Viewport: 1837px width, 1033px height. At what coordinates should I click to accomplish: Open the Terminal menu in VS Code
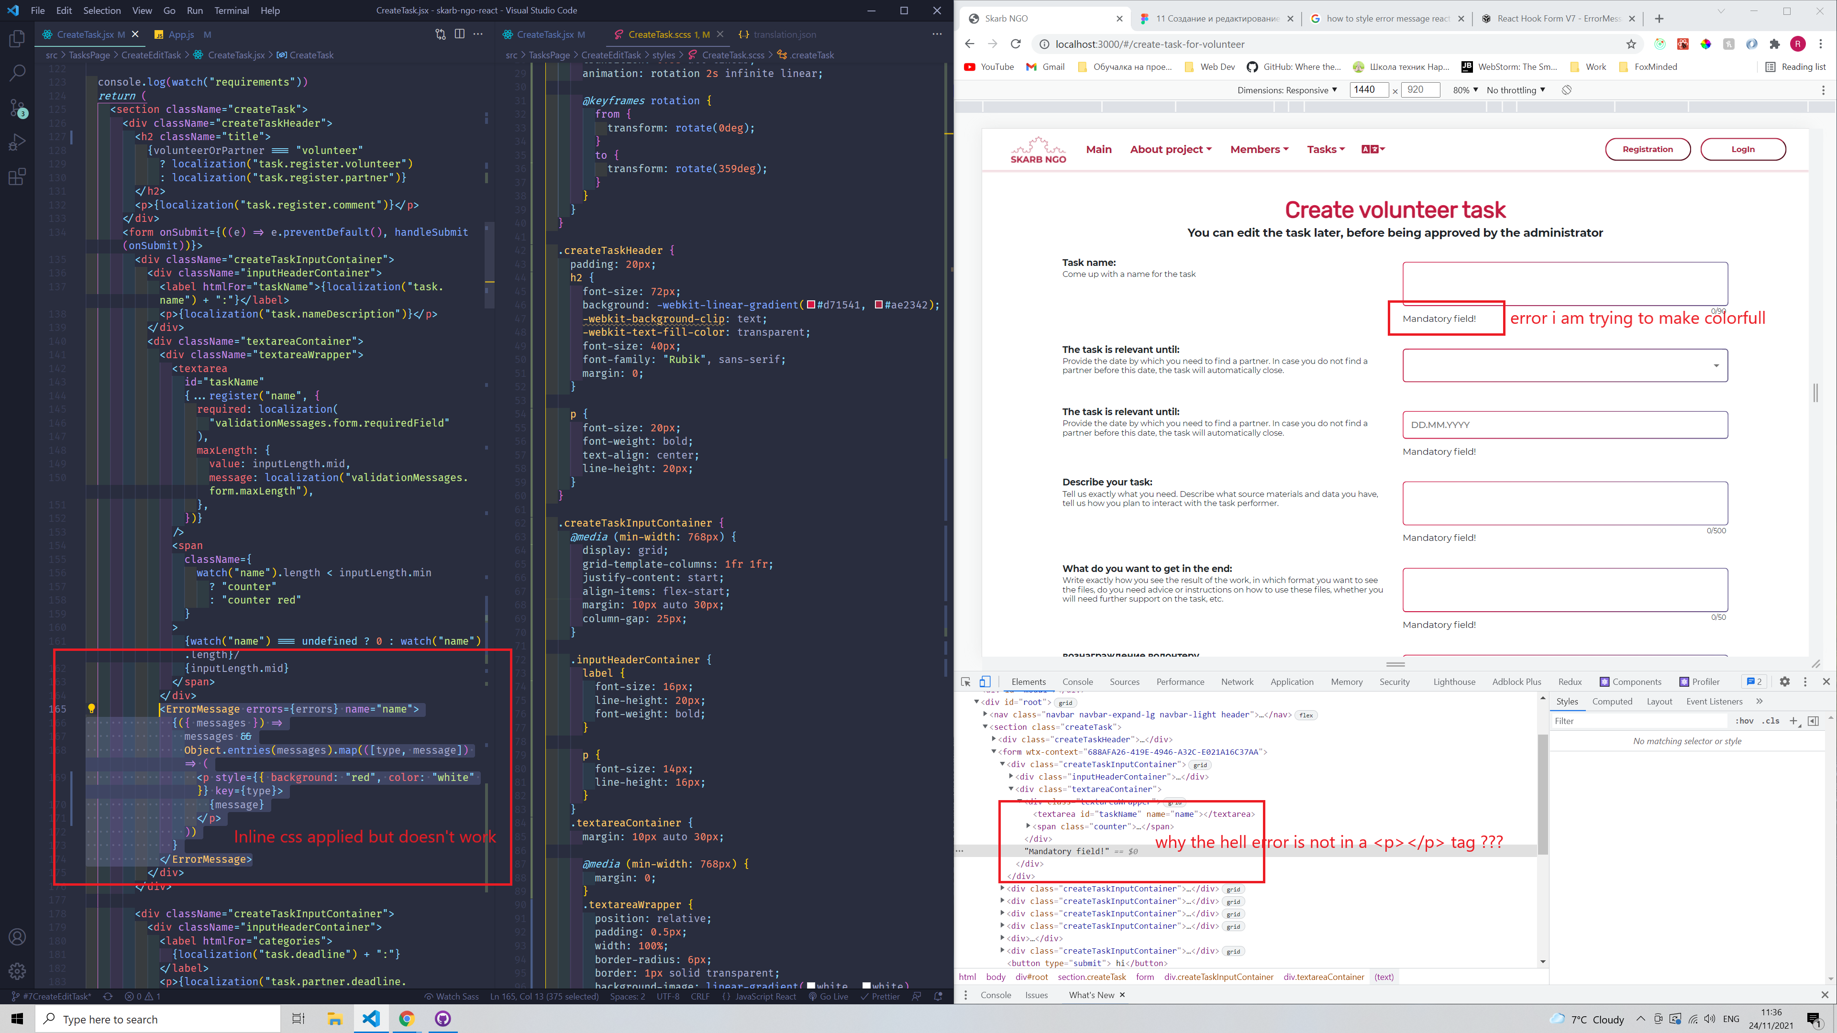click(x=232, y=11)
